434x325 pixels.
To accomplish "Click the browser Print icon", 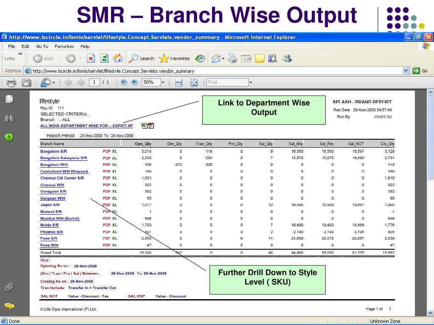I will [x=233, y=58].
